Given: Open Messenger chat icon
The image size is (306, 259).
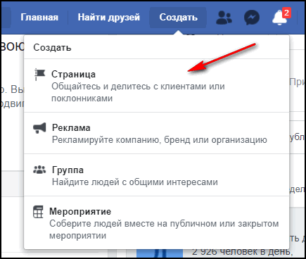Looking at the screenshot, I should 252,18.
